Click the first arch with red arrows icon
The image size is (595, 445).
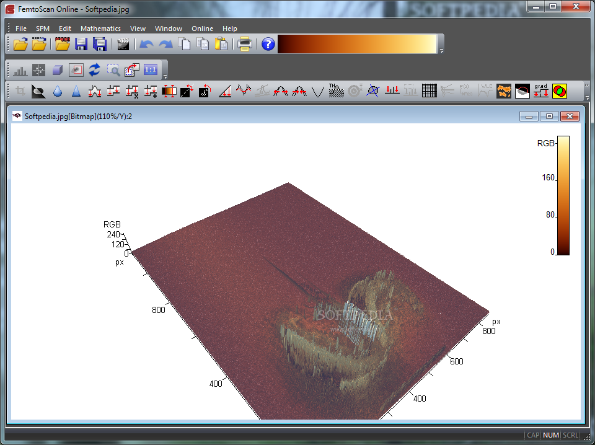[280, 92]
